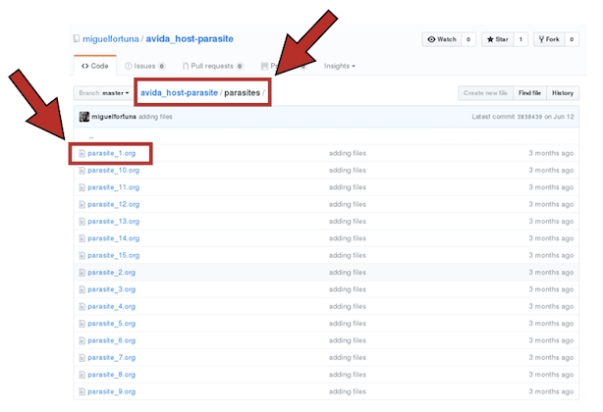This screenshot has width=603, height=412.
Task: Open latest commit hash 3838439
Action: point(529,117)
